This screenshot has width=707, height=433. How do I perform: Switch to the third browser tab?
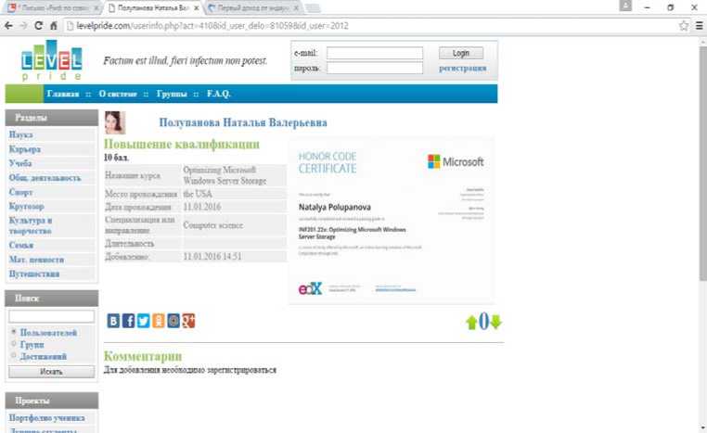[254, 7]
